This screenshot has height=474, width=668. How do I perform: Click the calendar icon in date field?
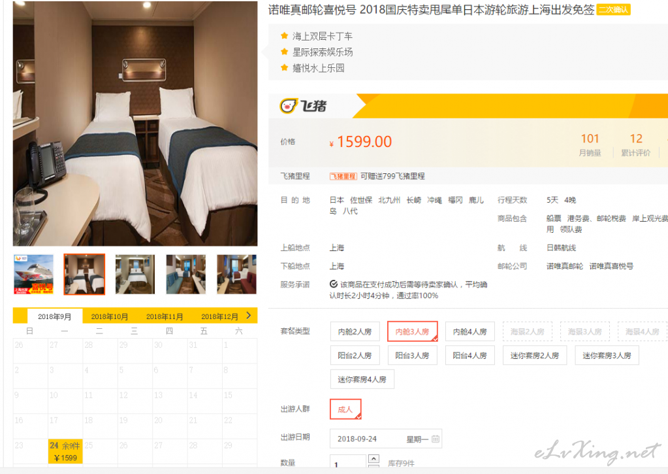pos(435,439)
